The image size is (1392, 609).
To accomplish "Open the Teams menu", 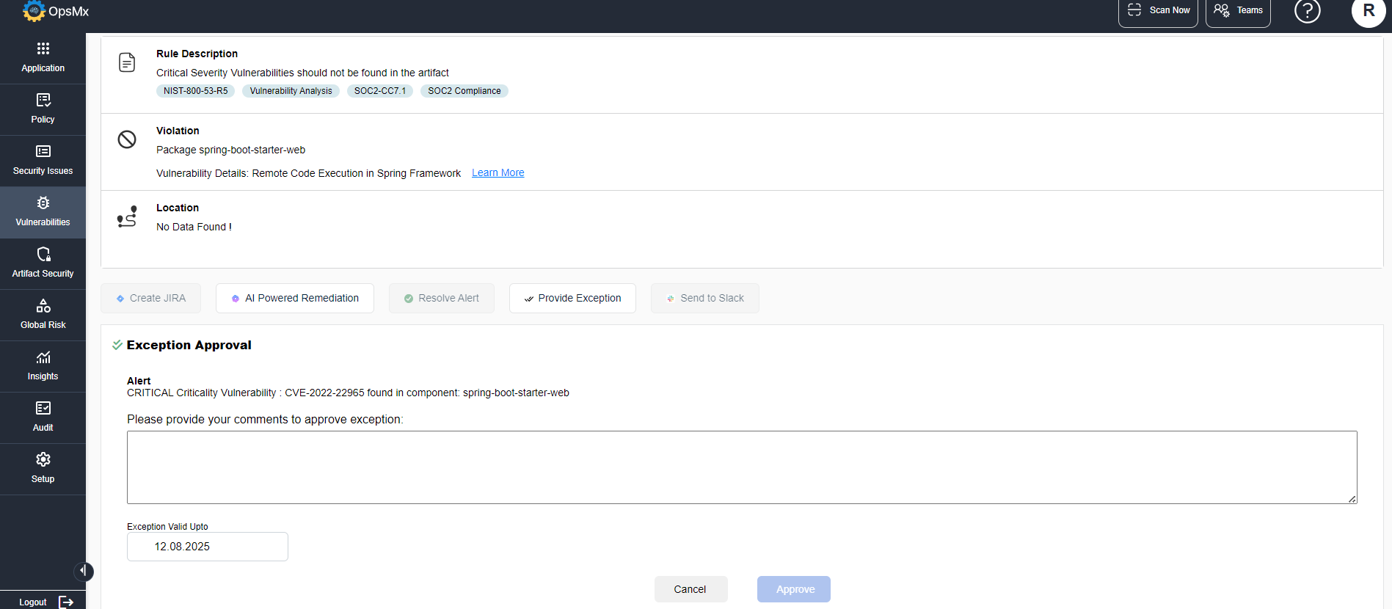I will click(1238, 11).
